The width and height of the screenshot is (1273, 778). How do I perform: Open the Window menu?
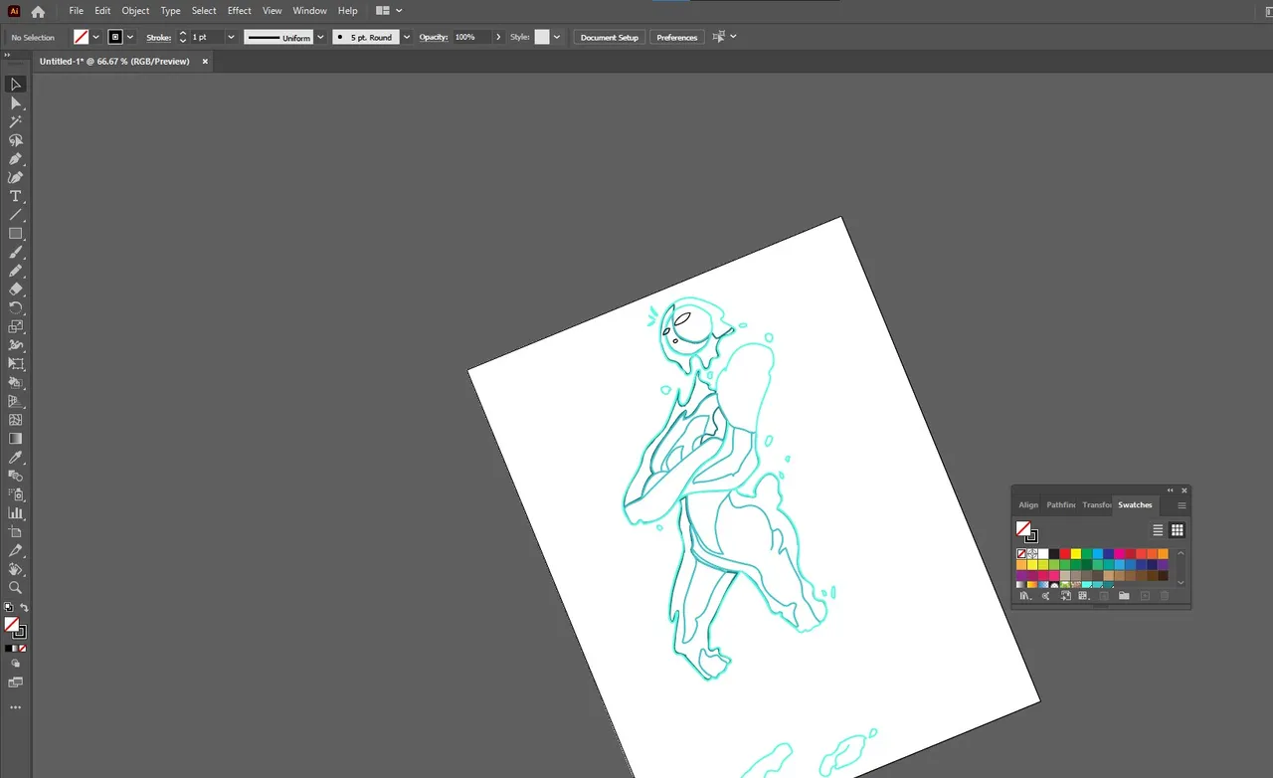coord(309,11)
